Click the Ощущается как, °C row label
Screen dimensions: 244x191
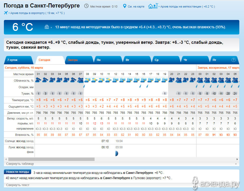pyautogui.click(x=21, y=107)
